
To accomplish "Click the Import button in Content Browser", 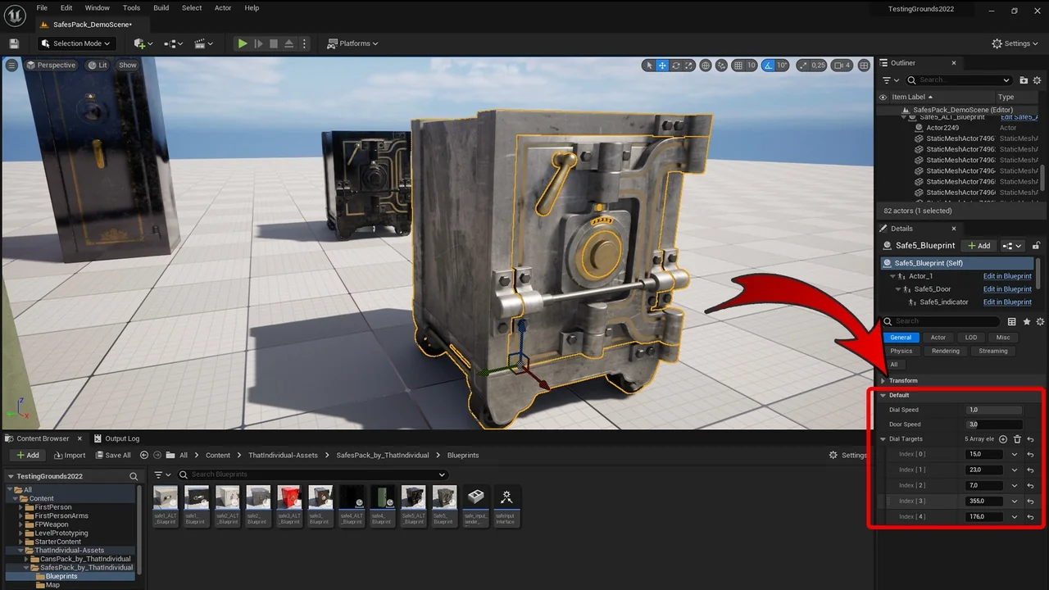I will tap(70, 456).
